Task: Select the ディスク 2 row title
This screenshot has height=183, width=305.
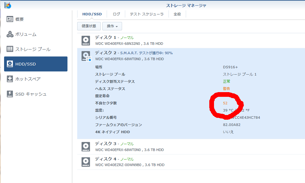Action: [x=106, y=53]
